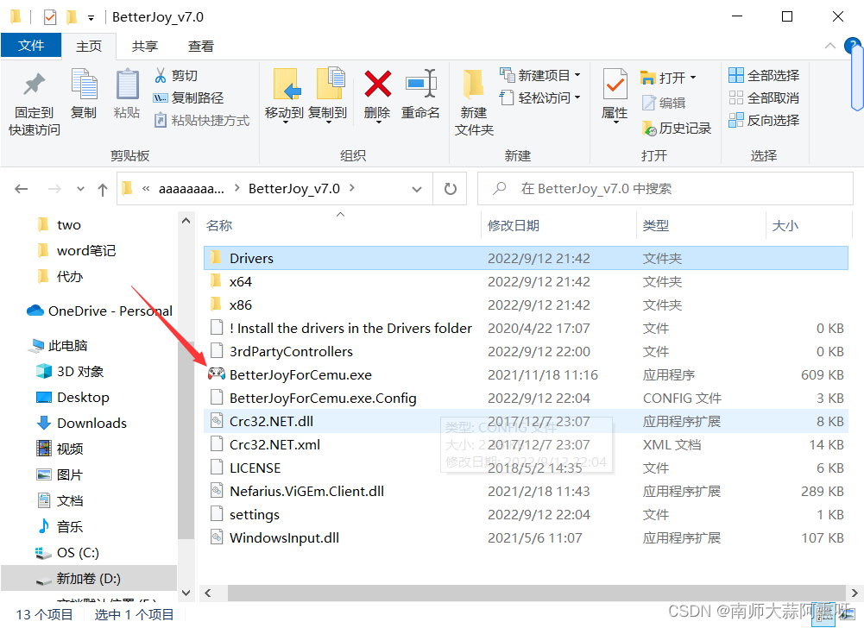Select the x86 folder
Image resolution: width=864 pixels, height=628 pixels.
526,305
